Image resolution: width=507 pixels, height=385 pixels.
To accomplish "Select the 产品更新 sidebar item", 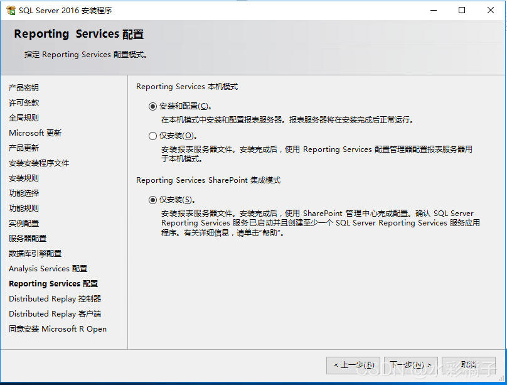I will [x=24, y=148].
